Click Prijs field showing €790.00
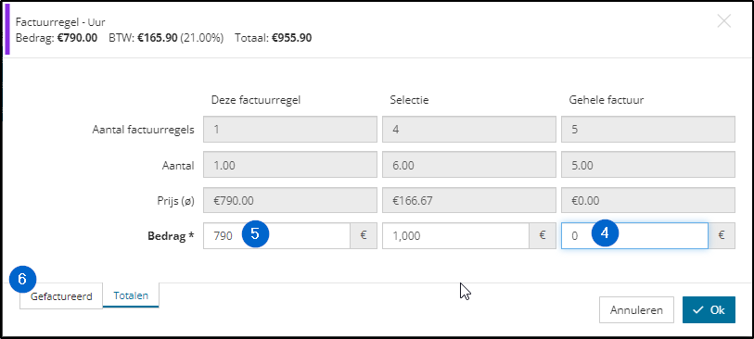 pyautogui.click(x=290, y=200)
